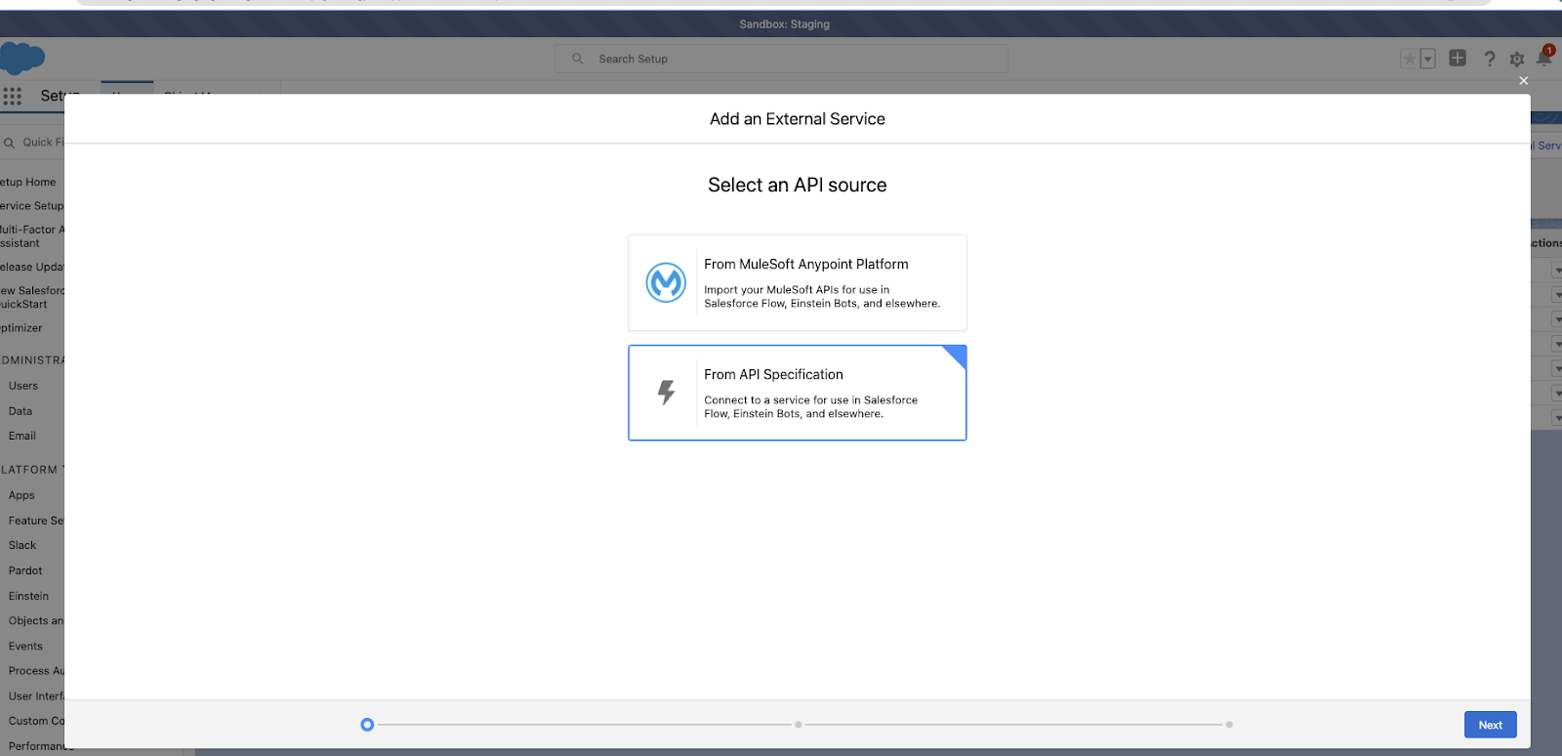Expand Users in sidebar
1562x756 pixels.
tap(23, 386)
